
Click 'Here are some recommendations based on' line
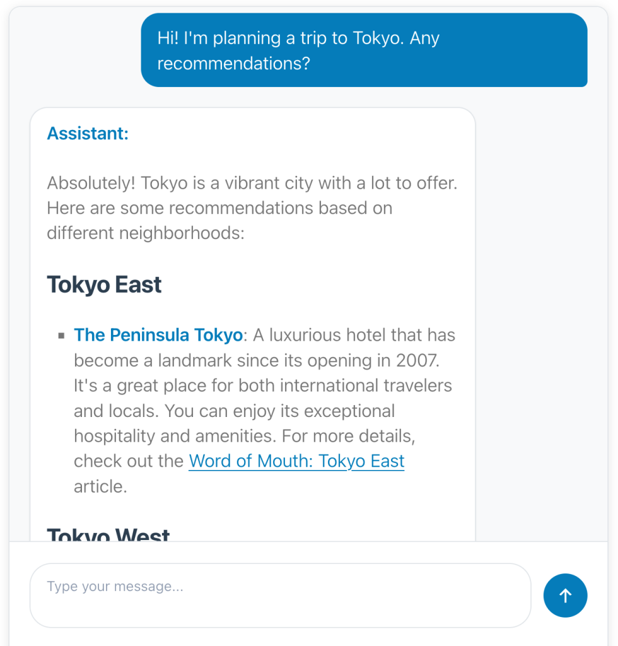coord(219,208)
